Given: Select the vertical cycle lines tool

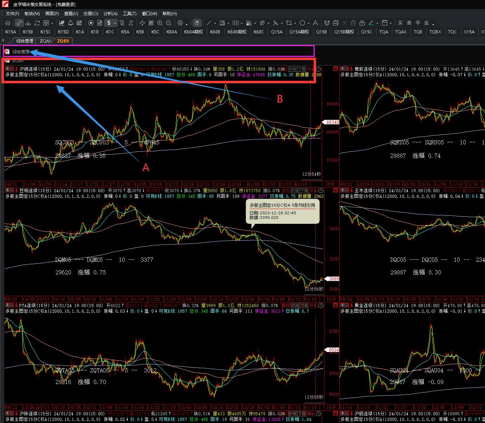Looking at the screenshot, I should tap(235, 23).
